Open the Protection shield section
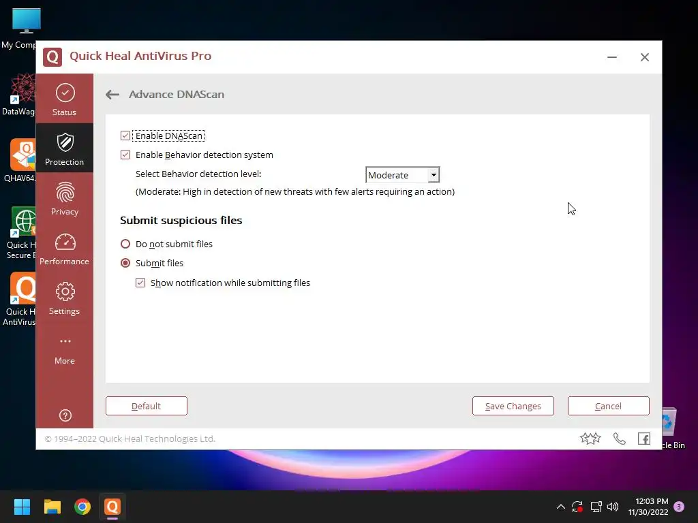Image resolution: width=698 pixels, height=523 pixels. click(x=65, y=148)
